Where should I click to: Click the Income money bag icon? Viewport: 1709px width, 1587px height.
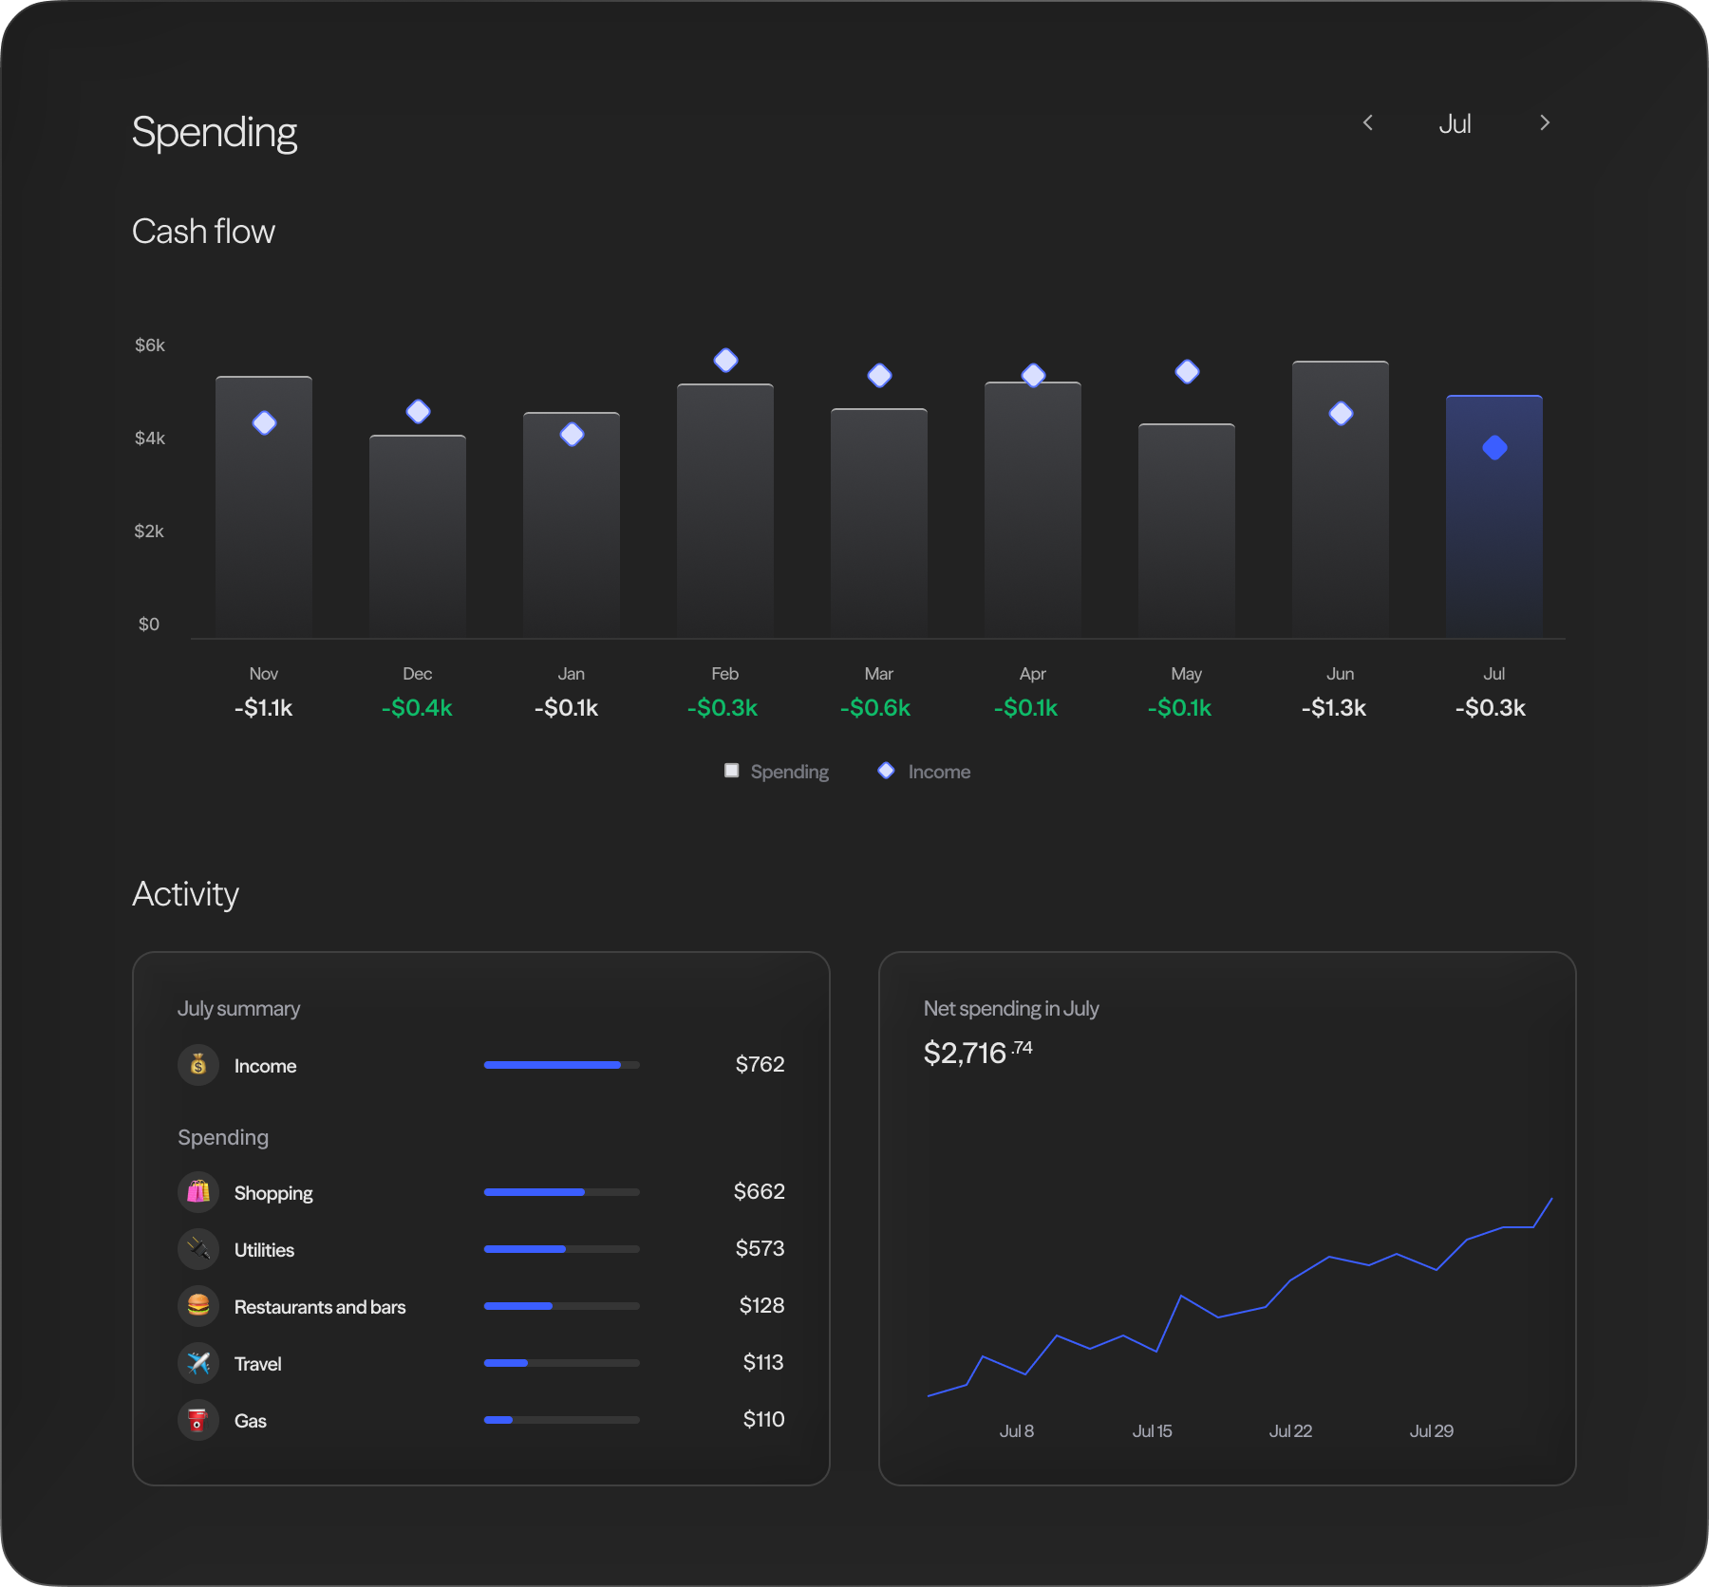pyautogui.click(x=198, y=1065)
